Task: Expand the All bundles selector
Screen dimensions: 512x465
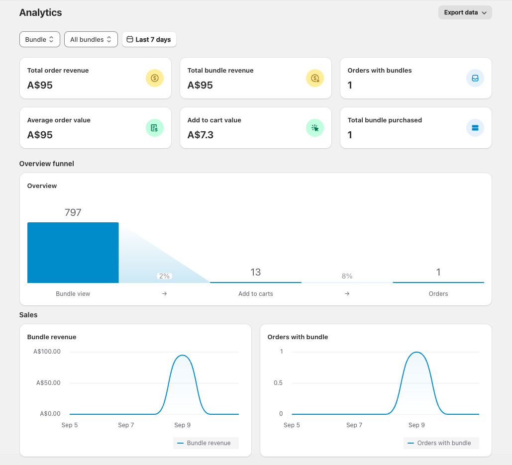Action: (91, 39)
